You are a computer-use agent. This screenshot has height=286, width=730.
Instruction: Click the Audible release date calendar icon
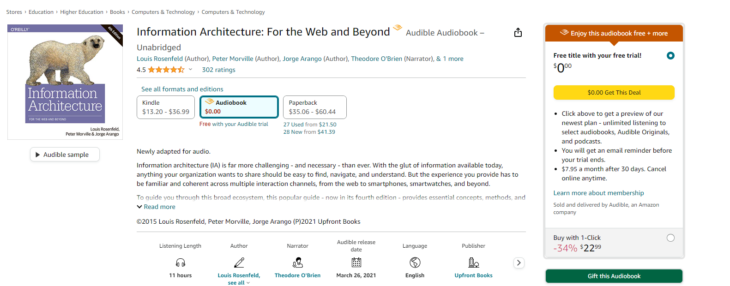pos(356,262)
